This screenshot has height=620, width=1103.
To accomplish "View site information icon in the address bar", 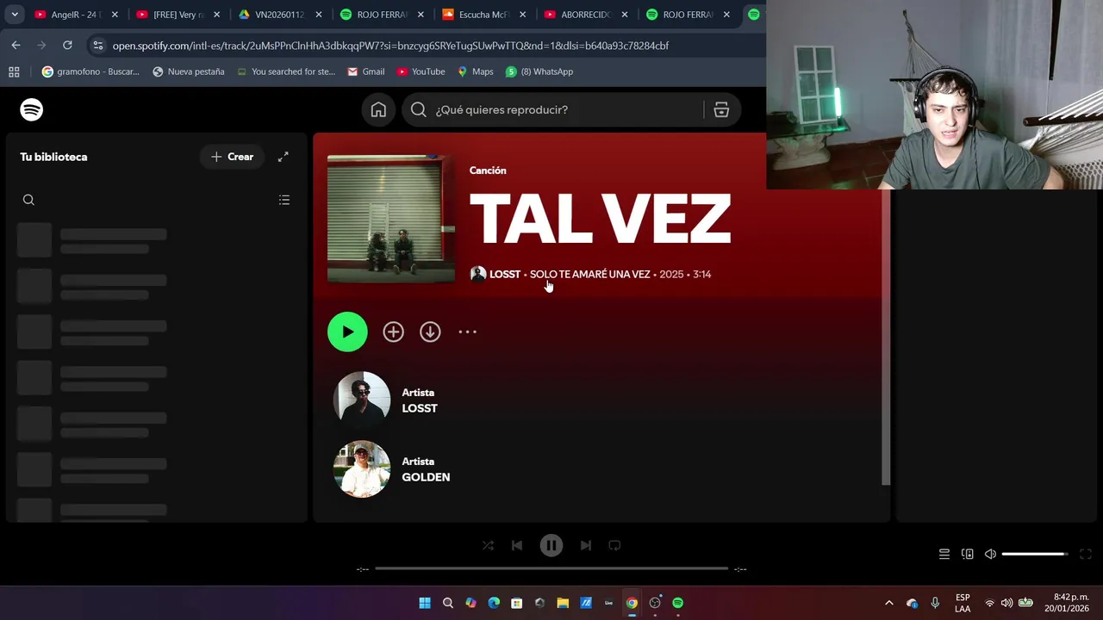I will (x=97, y=46).
